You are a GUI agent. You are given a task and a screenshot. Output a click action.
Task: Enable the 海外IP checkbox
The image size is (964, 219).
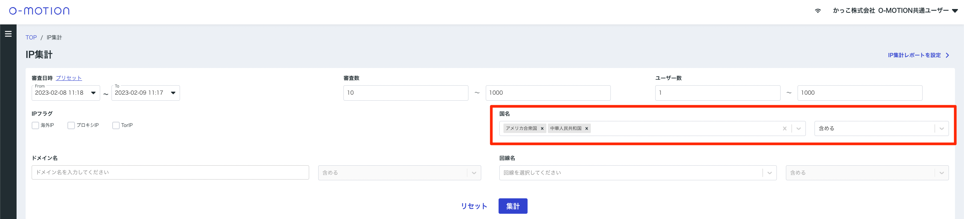point(35,125)
